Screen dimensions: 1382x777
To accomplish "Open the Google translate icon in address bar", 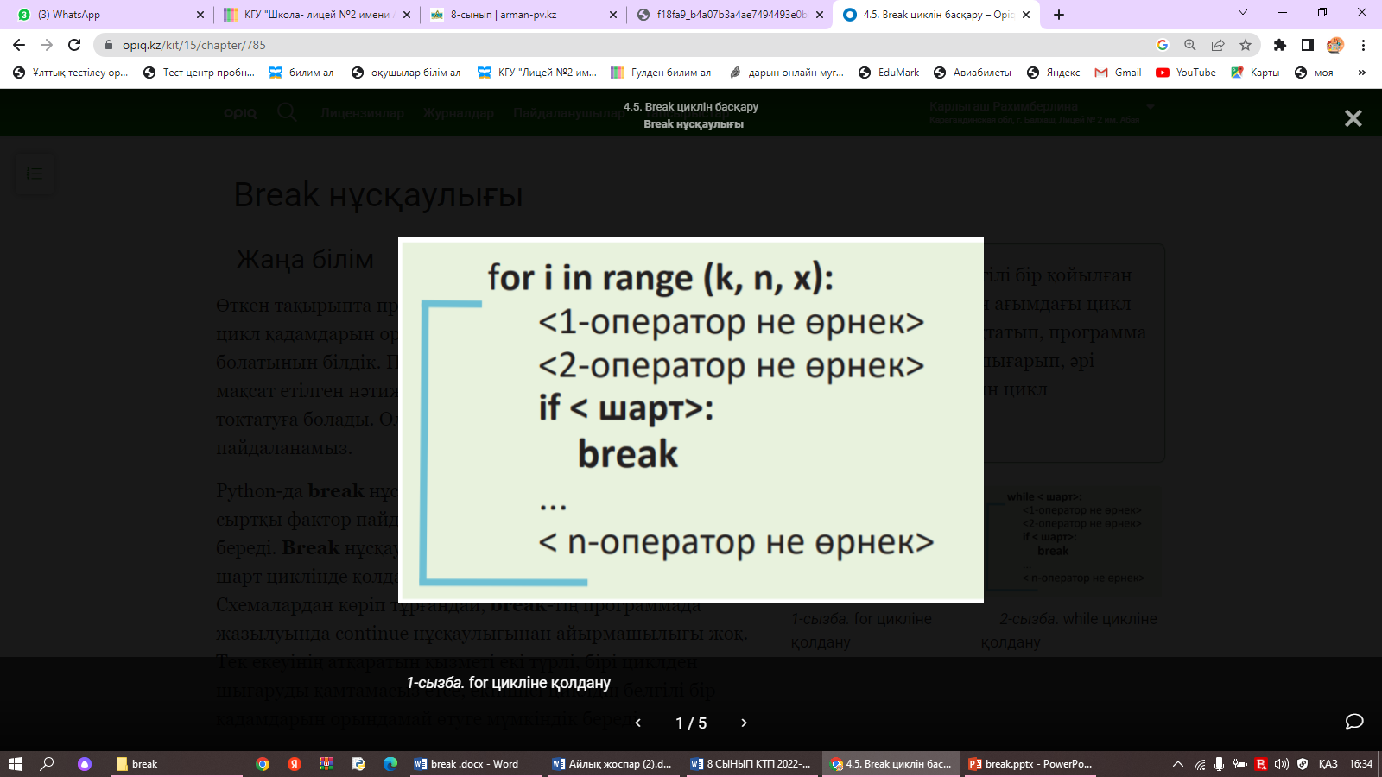I will 1163,45.
